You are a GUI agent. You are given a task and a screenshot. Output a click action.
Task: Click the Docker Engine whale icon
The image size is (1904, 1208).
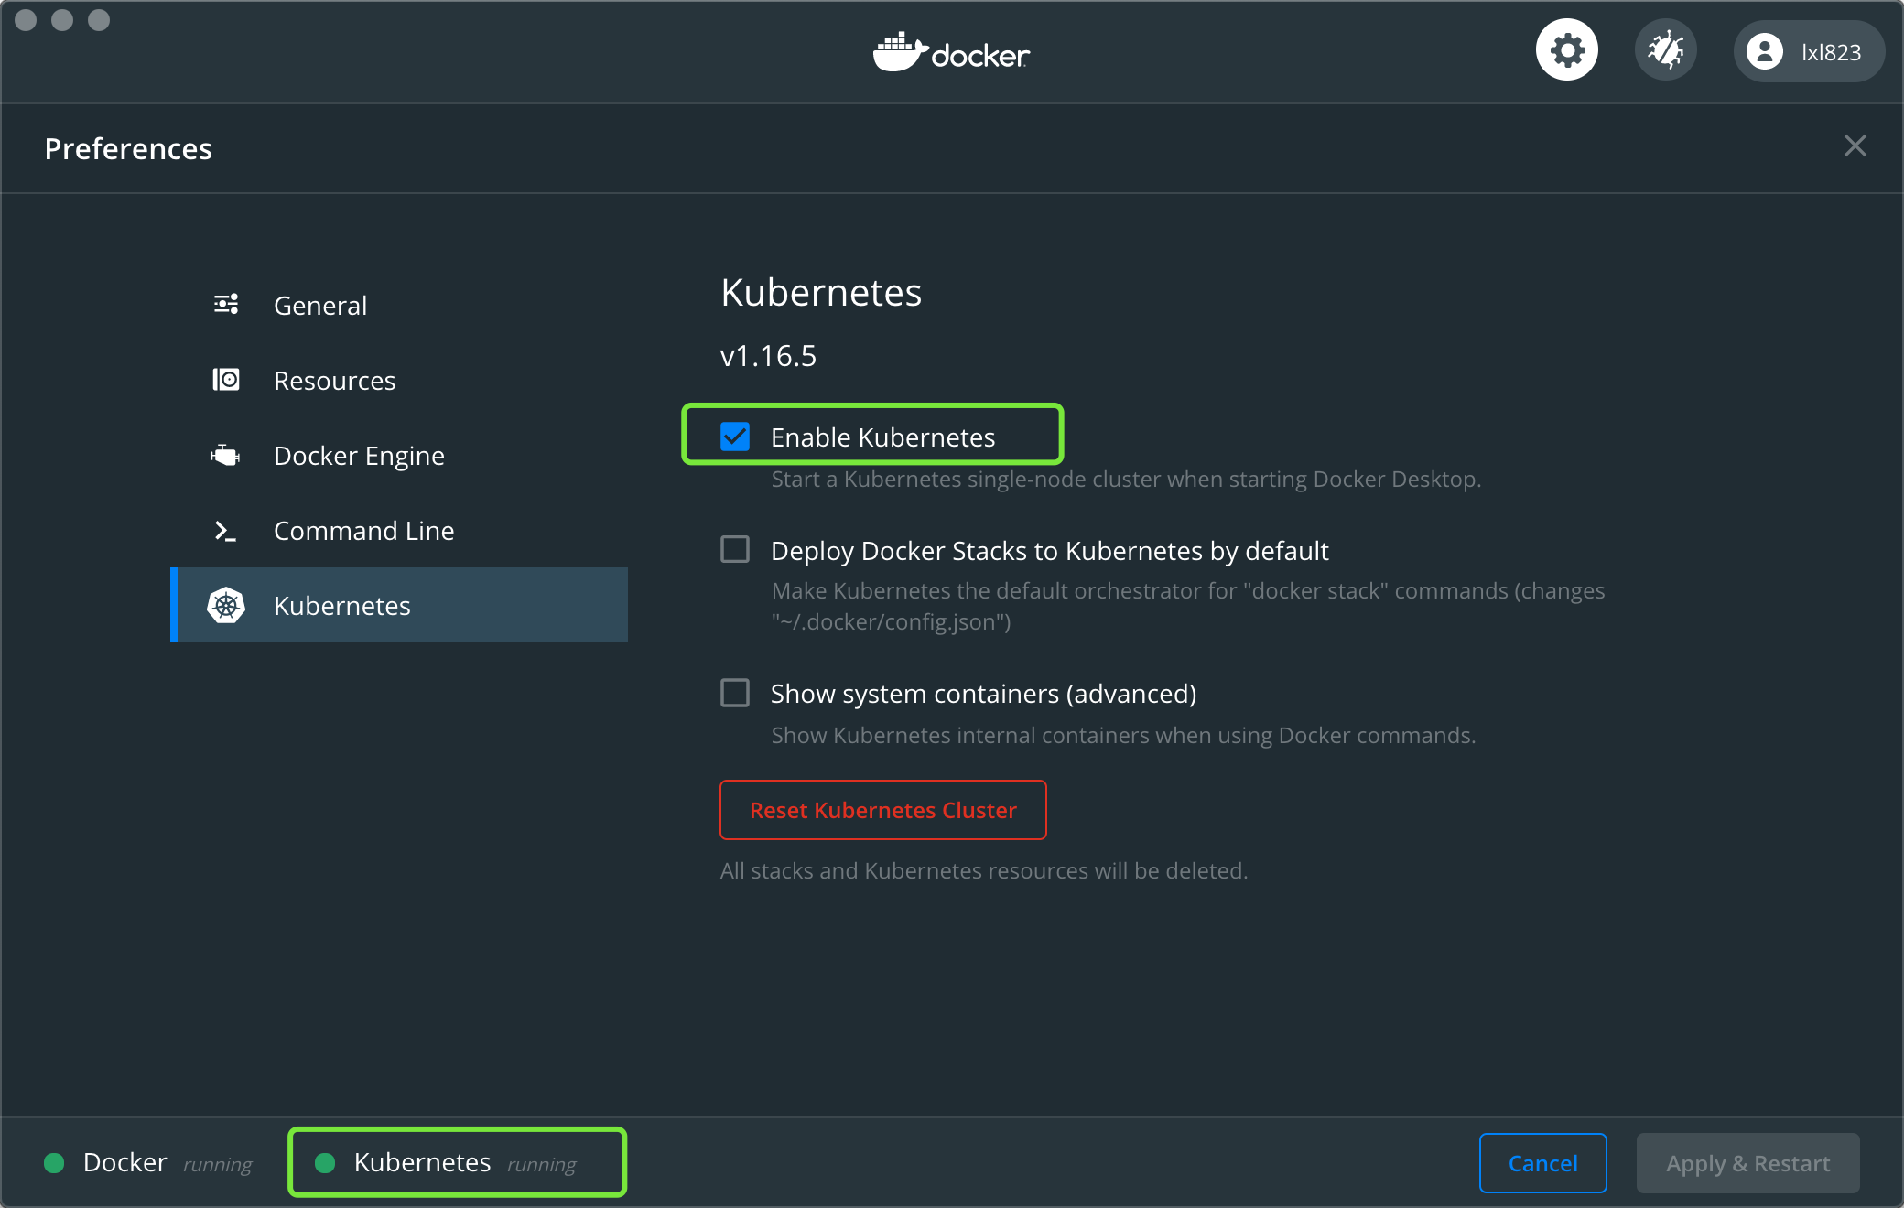click(x=226, y=455)
